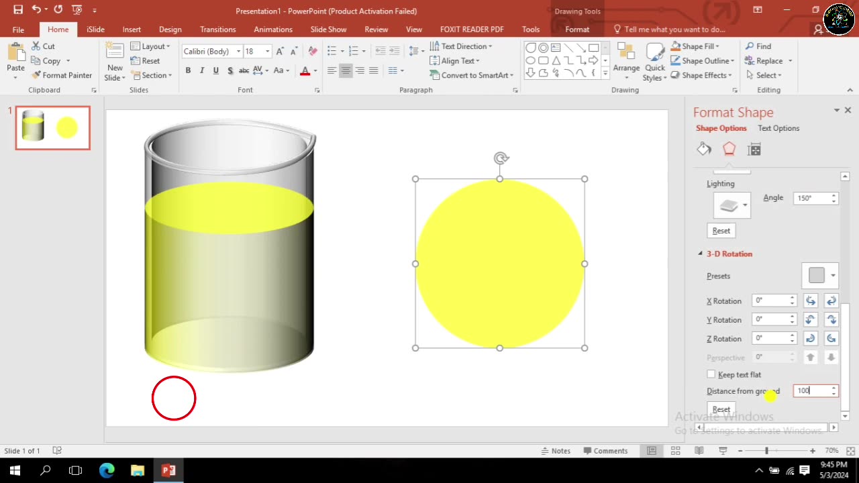Click the Save icon in title bar

(x=18, y=10)
